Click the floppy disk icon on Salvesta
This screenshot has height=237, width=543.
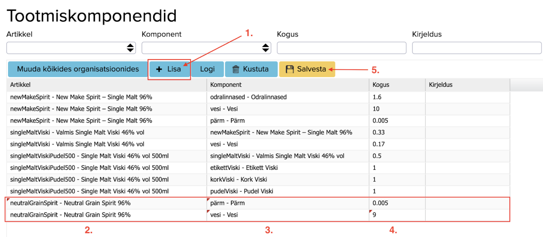(x=290, y=69)
